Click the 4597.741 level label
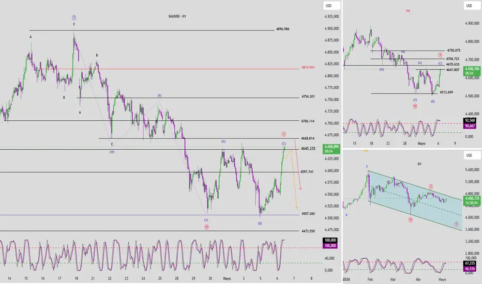 (x=307, y=172)
